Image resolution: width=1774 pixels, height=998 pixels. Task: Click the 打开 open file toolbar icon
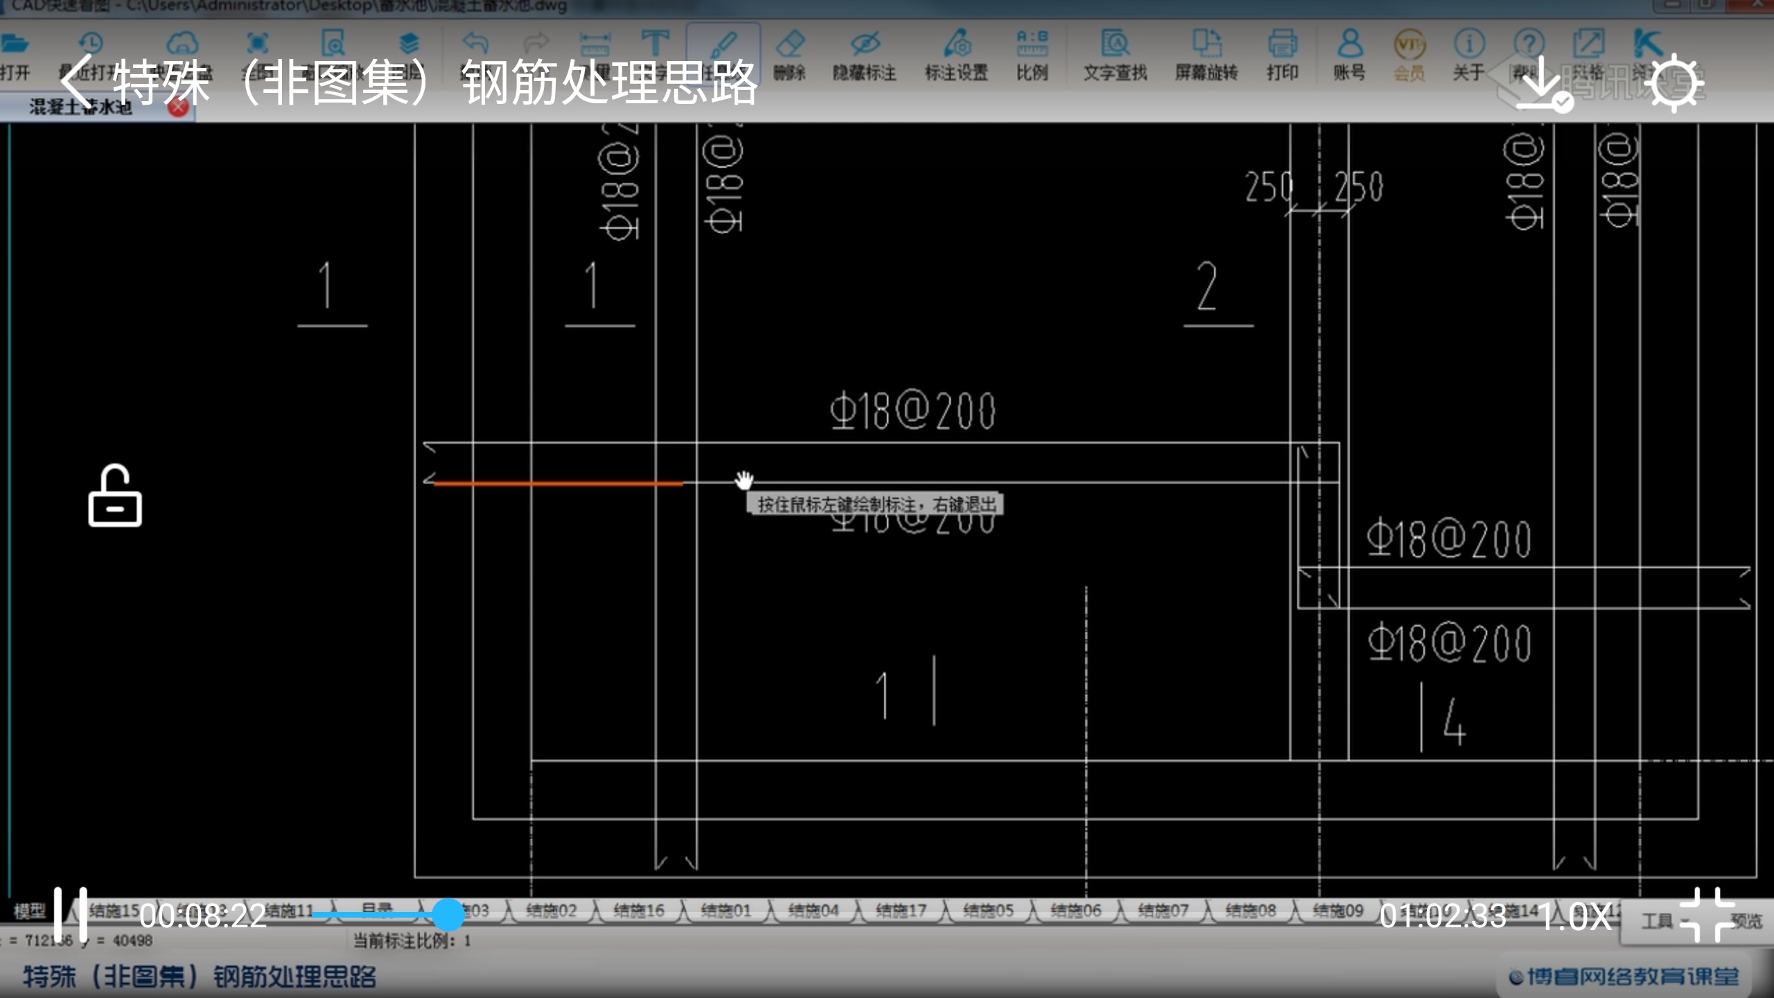pyautogui.click(x=15, y=55)
